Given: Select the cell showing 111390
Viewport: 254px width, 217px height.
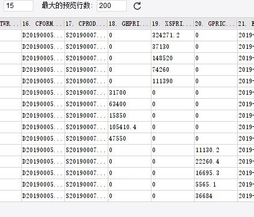Looking at the screenshot, I should pos(173,81).
